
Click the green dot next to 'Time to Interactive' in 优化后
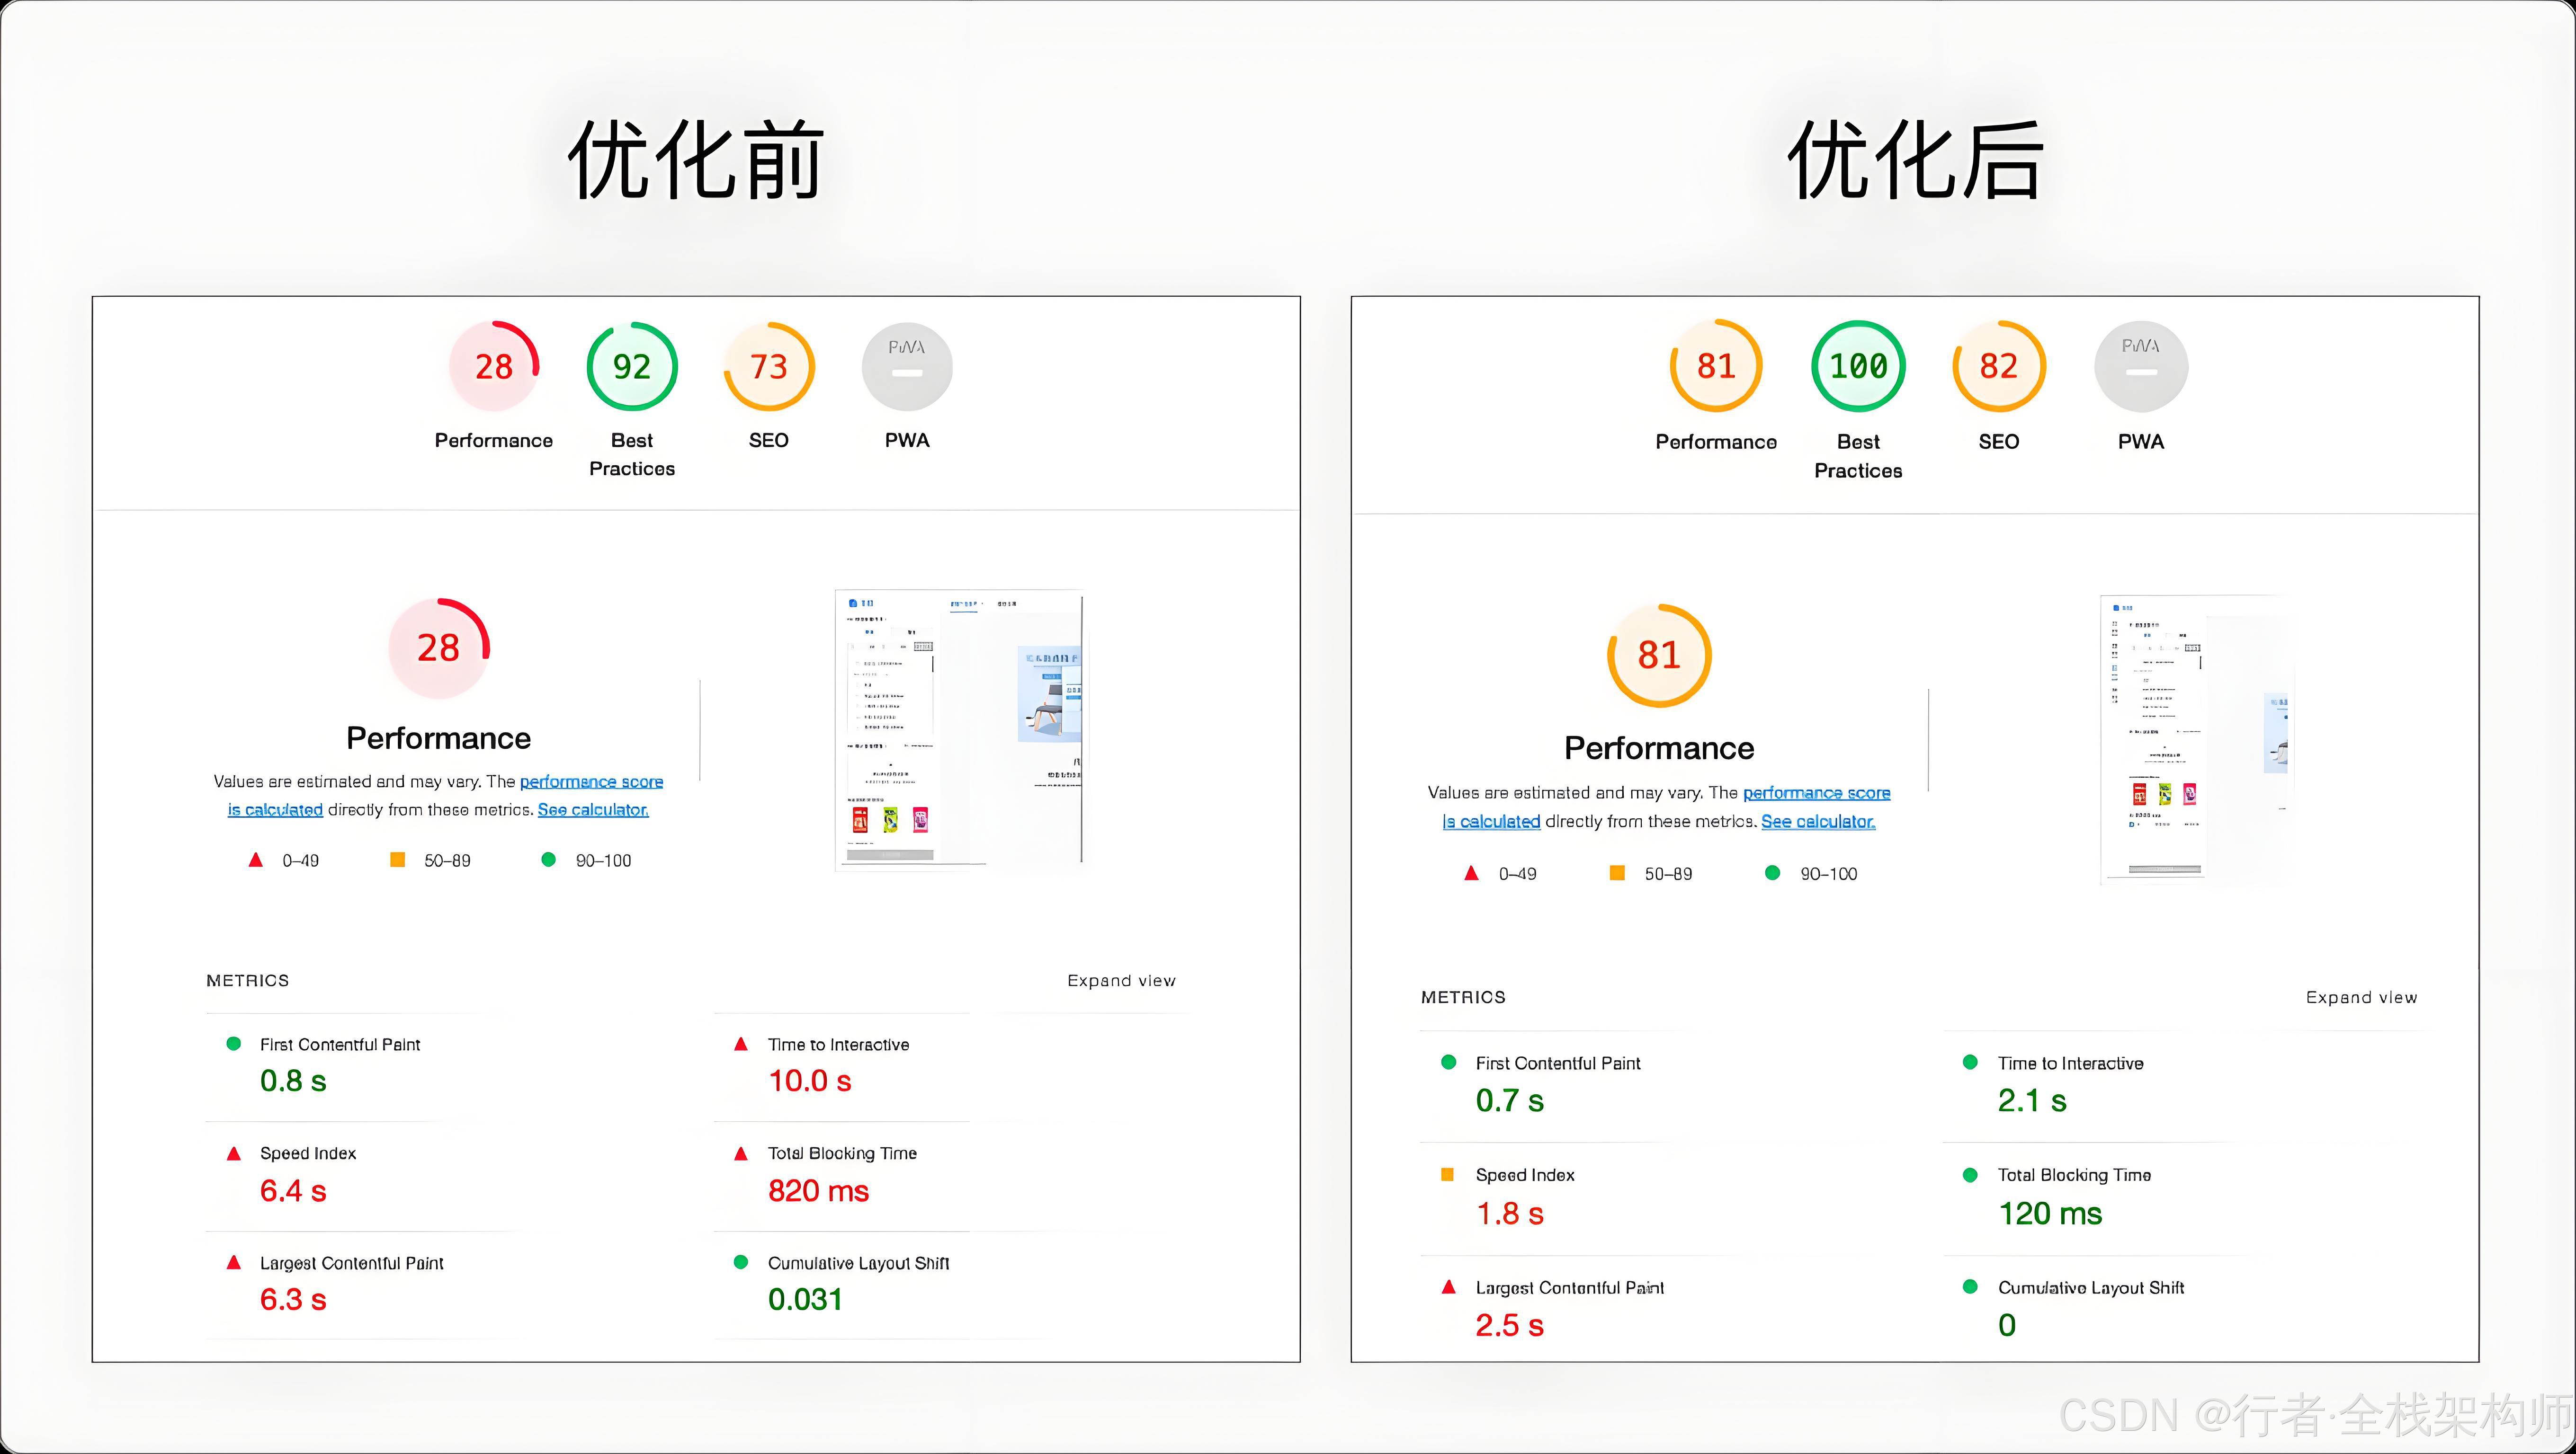1970,1062
